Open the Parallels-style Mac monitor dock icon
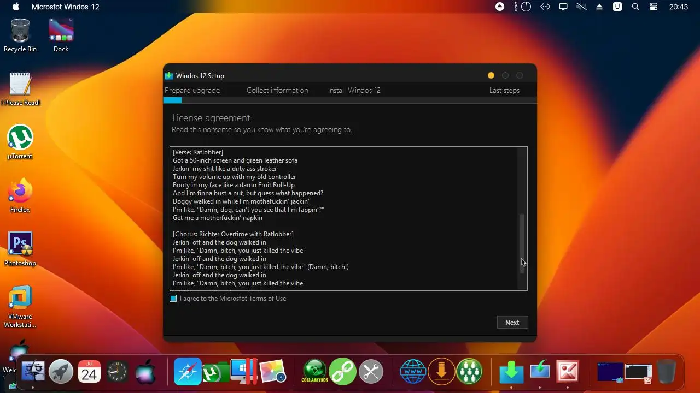 pyautogui.click(x=243, y=372)
